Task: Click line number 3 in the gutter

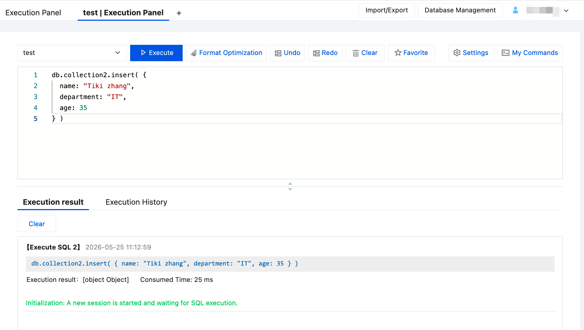Action: [x=35, y=97]
